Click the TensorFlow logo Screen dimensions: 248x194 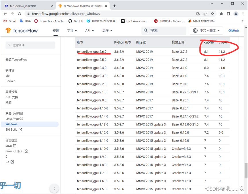coord(22,30)
